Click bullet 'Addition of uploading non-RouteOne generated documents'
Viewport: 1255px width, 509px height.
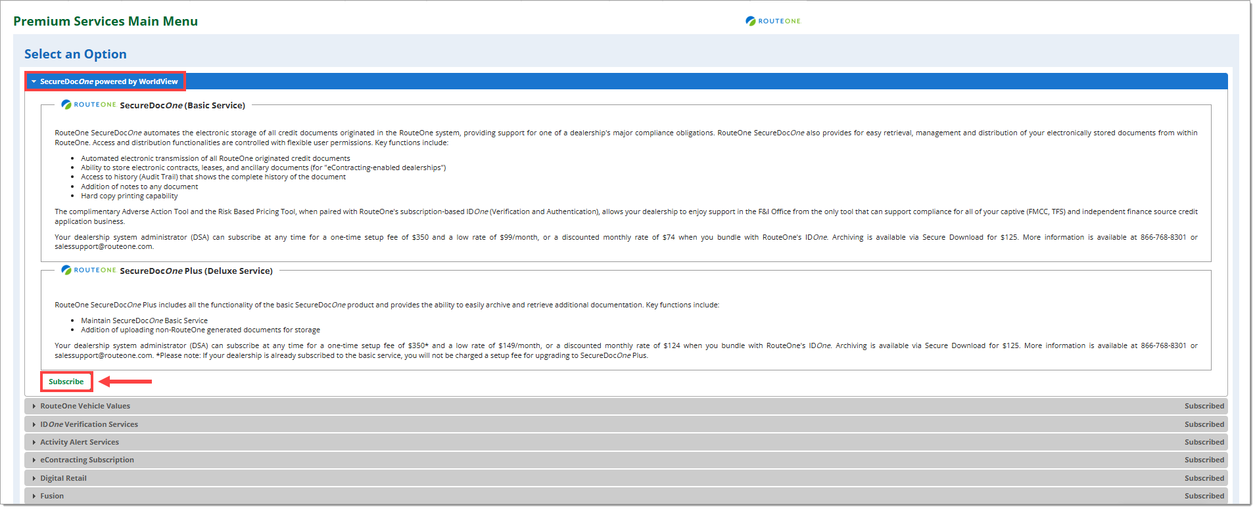tap(201, 330)
